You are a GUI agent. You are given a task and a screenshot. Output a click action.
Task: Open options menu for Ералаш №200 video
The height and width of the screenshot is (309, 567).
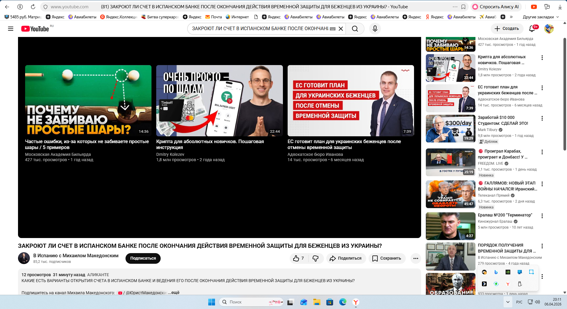pos(542,216)
